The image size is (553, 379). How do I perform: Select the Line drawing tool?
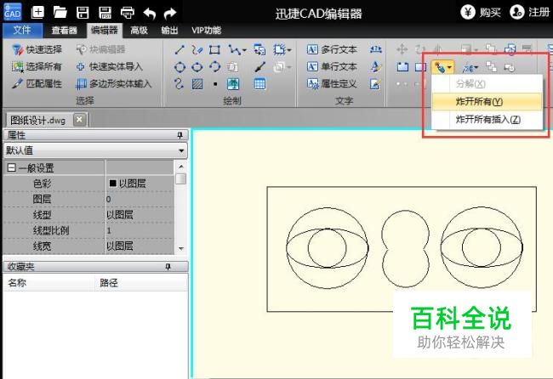coord(180,49)
